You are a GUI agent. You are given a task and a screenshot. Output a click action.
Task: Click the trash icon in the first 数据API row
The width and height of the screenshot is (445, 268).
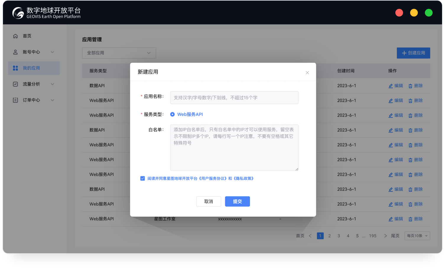(x=410, y=86)
